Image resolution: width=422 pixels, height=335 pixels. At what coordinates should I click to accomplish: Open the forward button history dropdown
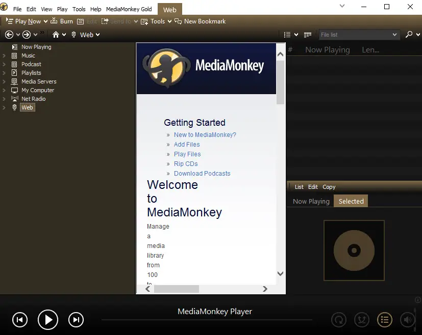pos(35,35)
